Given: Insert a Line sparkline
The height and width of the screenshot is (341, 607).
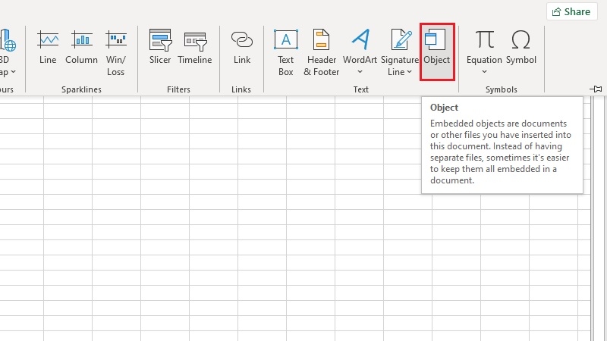Looking at the screenshot, I should pyautogui.click(x=48, y=47).
